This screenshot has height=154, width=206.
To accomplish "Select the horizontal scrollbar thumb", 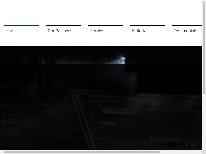I will coord(82,152).
